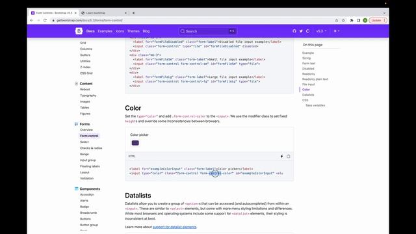
Task: Open the Breadcrumb sidebar link
Action: pos(88,213)
